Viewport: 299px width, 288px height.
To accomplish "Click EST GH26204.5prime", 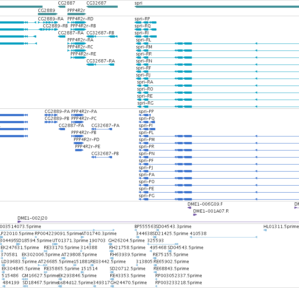I will pos(126,241).
